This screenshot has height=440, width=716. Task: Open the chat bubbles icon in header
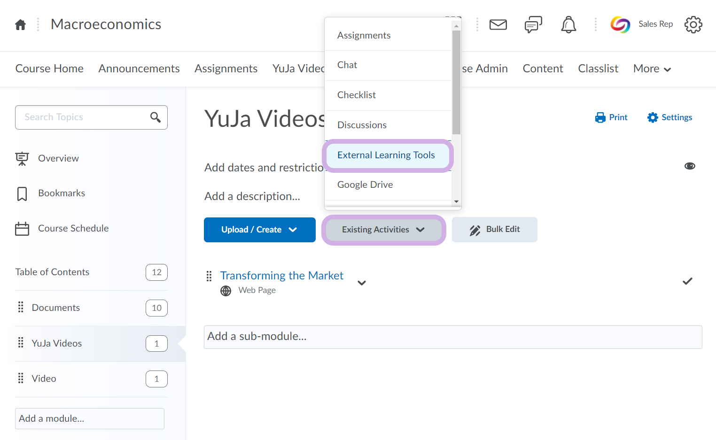(533, 24)
